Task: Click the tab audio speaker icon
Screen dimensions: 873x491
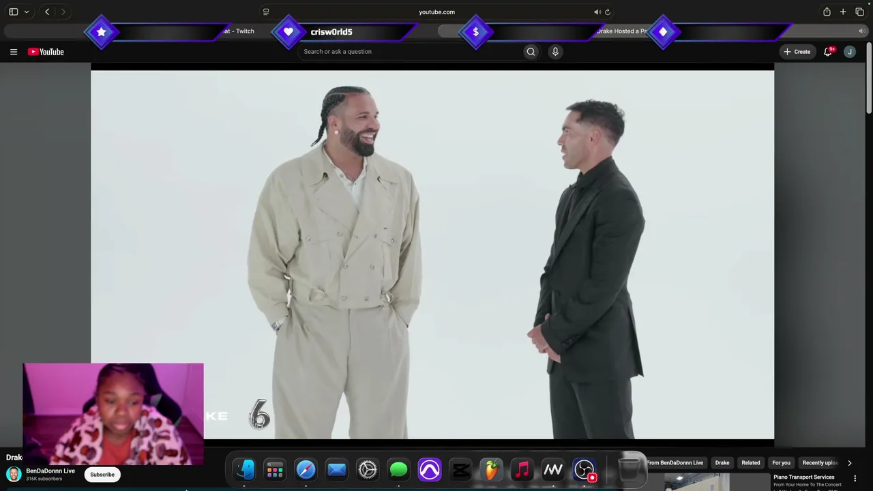Action: 861,31
